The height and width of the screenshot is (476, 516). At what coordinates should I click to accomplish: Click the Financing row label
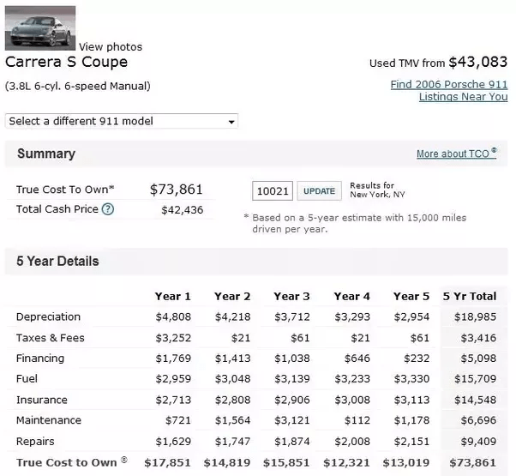[x=40, y=359]
